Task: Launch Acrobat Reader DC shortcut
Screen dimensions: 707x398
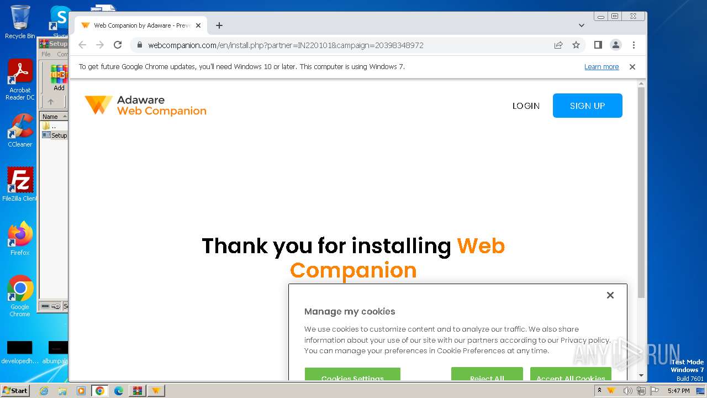Action: (x=20, y=80)
